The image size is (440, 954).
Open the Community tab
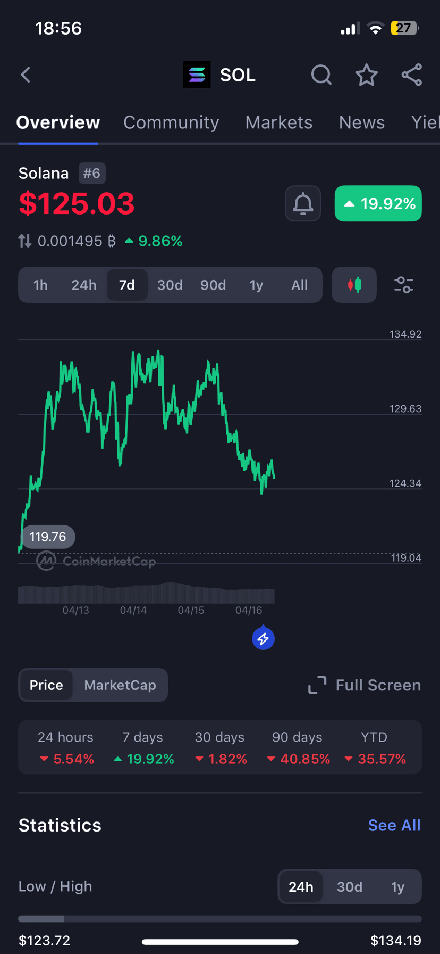click(x=171, y=122)
